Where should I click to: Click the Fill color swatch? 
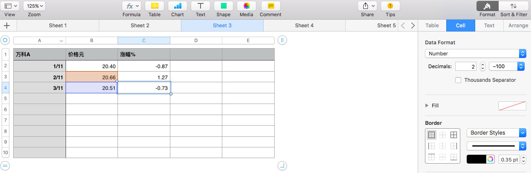[512, 106]
